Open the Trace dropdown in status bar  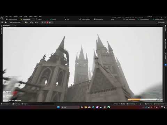click(117, 104)
